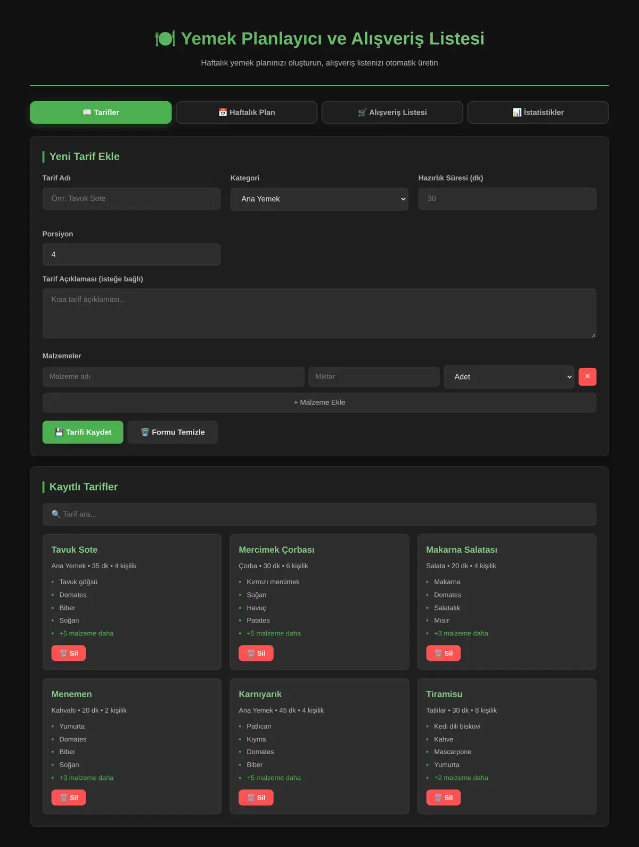Screen dimensions: 639x847
Task: Focus the Malzeme adı input
Action: pyautogui.click(x=174, y=376)
